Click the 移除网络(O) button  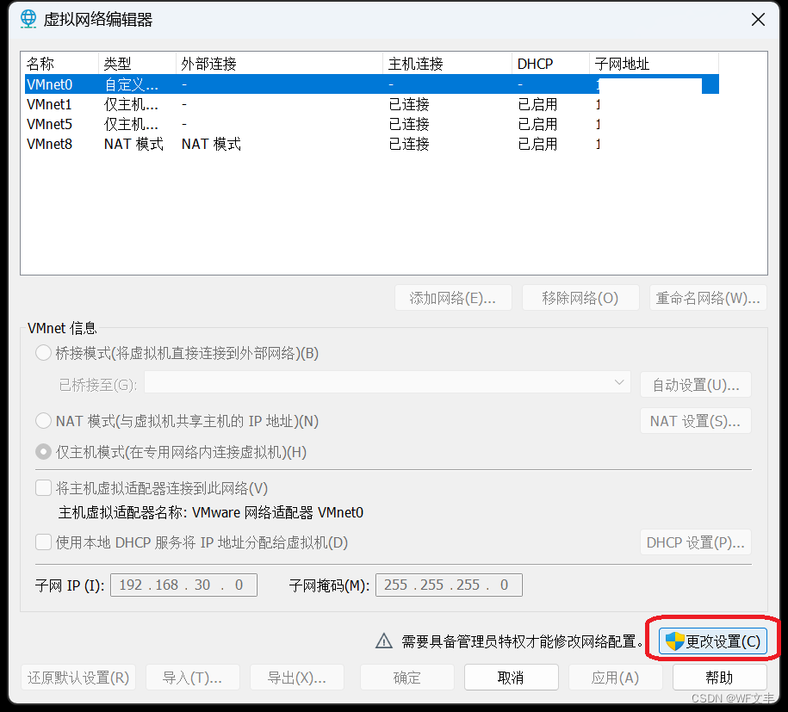coord(580,297)
